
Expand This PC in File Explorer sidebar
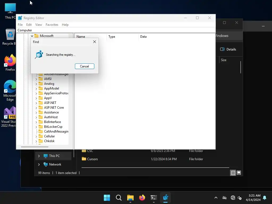pos(39,156)
